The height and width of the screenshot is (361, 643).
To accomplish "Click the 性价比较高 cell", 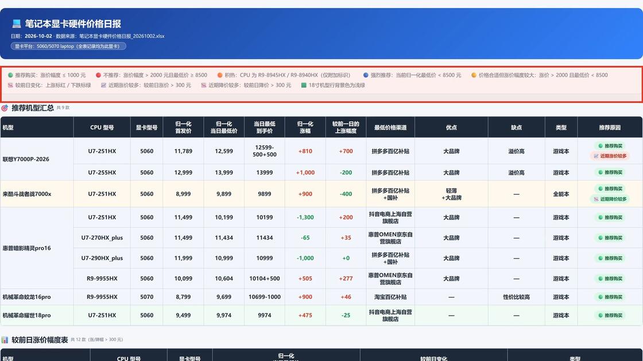I will click(516, 297).
